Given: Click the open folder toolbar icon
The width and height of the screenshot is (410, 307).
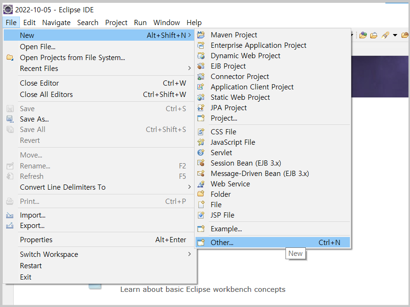Looking at the screenshot, I should tap(374, 35).
